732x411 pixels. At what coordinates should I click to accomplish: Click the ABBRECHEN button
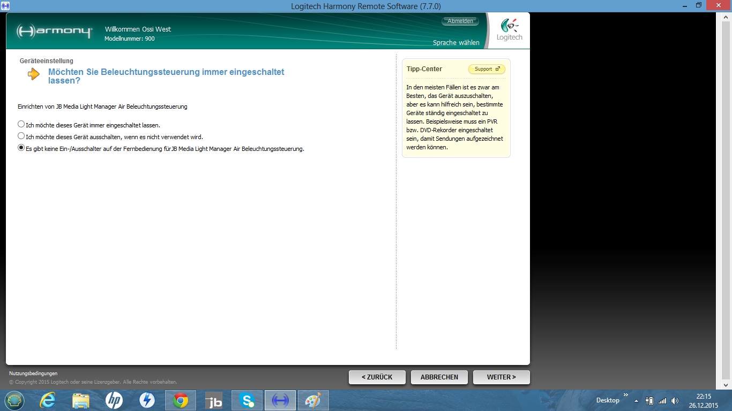[439, 377]
